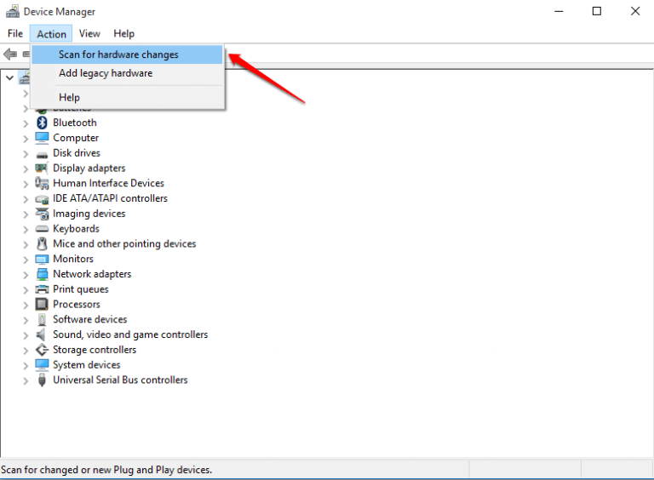Expand the Print queues node
Image resolution: width=654 pixels, height=480 pixels.
point(26,290)
